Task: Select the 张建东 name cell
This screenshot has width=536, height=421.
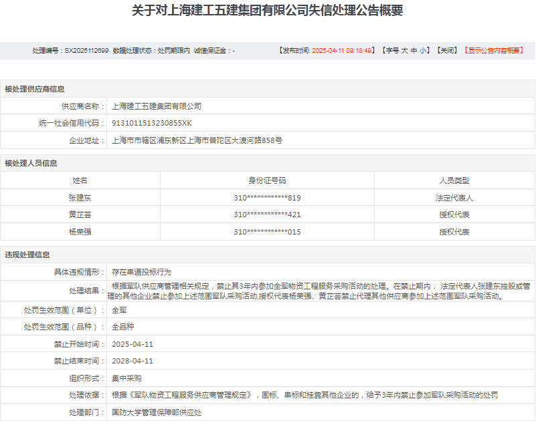Action: point(80,198)
